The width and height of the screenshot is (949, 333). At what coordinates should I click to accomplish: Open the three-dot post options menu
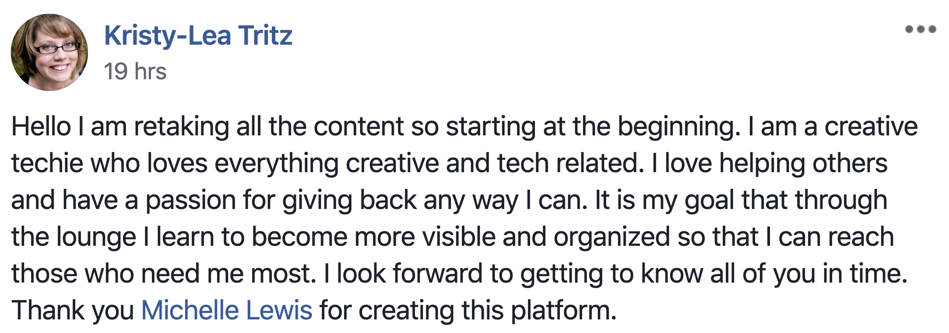click(921, 29)
